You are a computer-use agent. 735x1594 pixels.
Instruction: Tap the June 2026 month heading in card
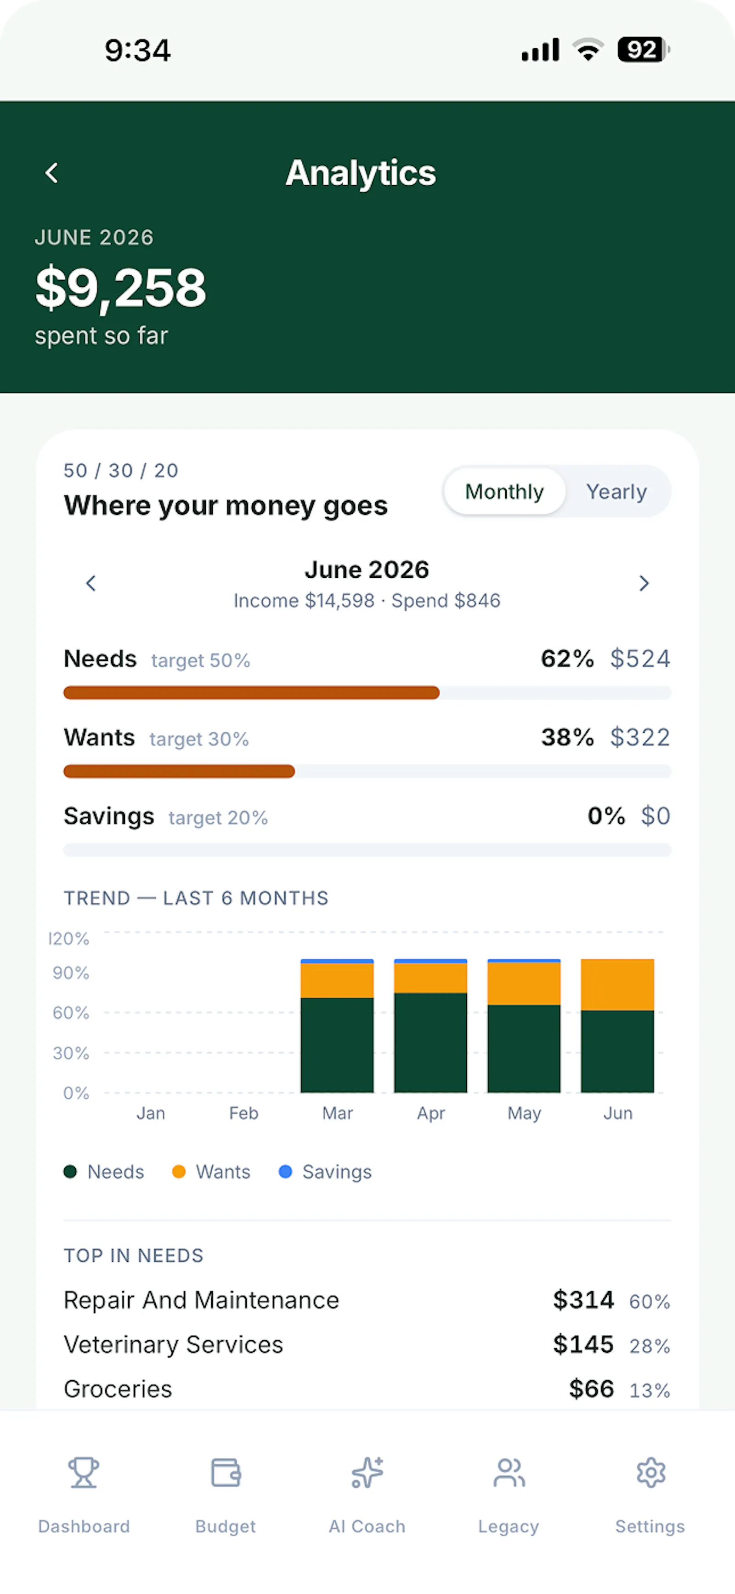[x=367, y=569]
